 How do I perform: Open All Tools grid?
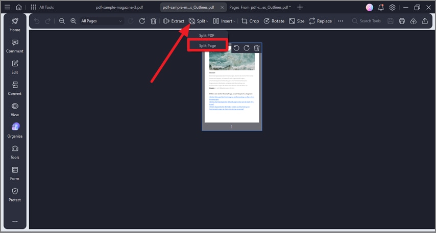pos(42,7)
